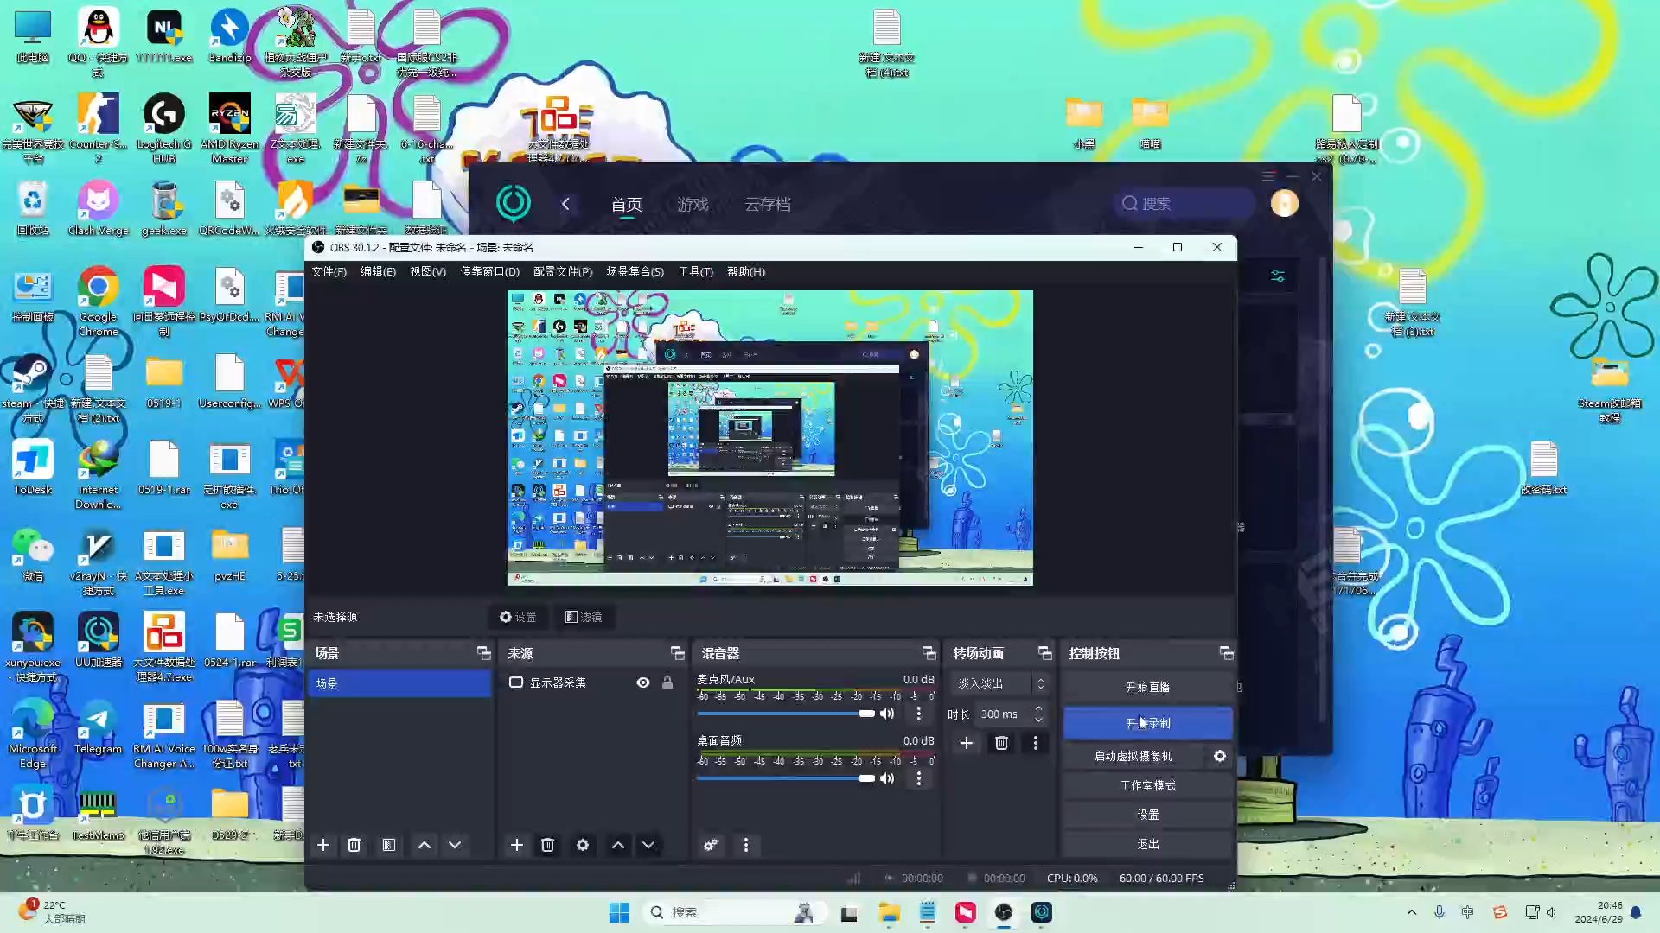Go back arrow in game launcher
The image size is (1660, 933).
click(x=565, y=204)
